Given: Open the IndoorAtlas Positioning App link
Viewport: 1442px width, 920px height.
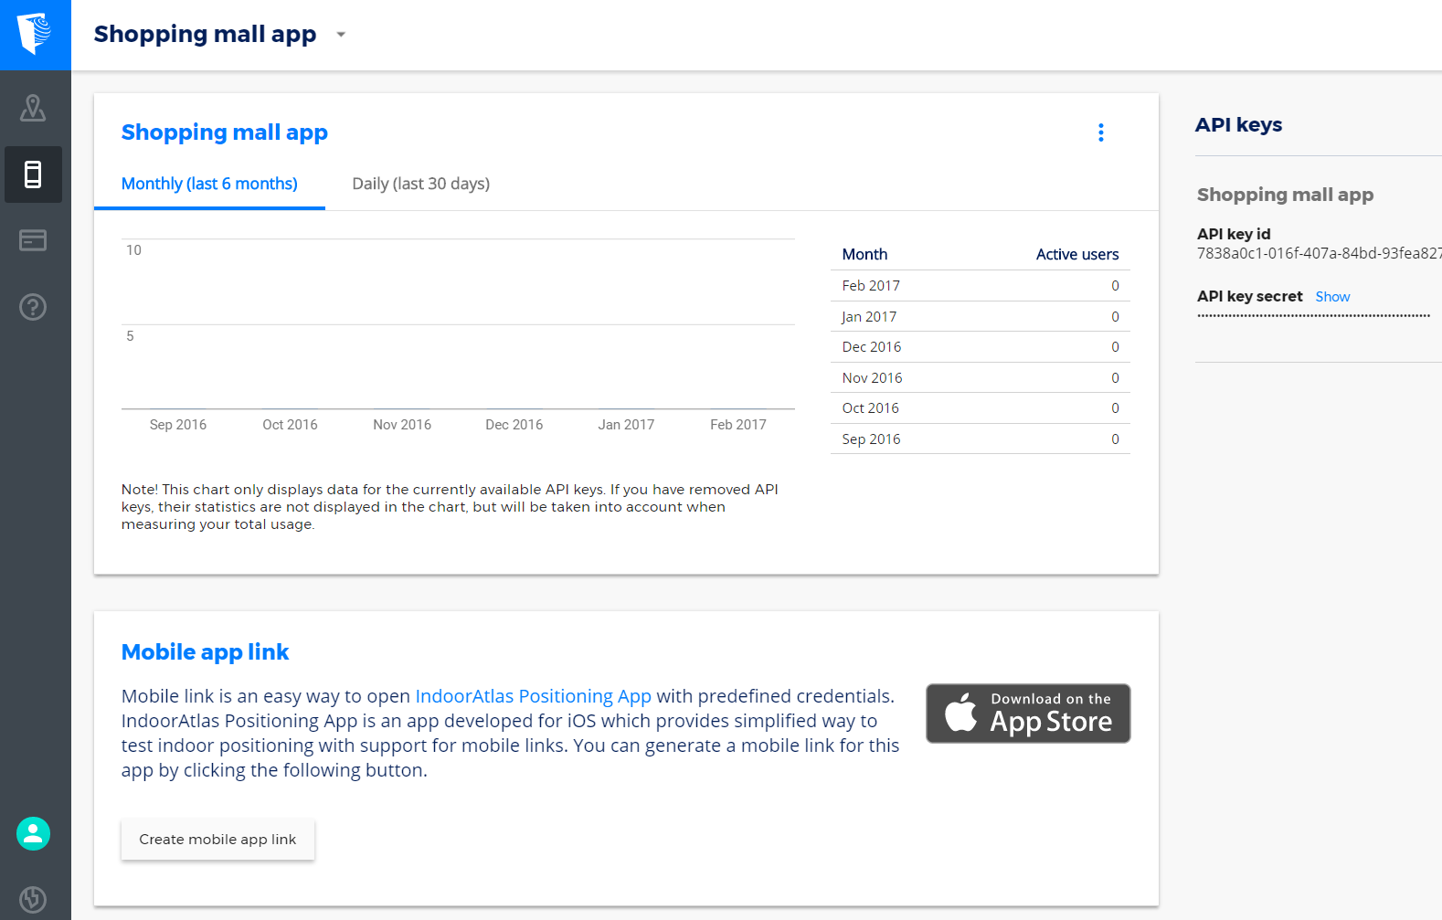Looking at the screenshot, I should [x=533, y=696].
